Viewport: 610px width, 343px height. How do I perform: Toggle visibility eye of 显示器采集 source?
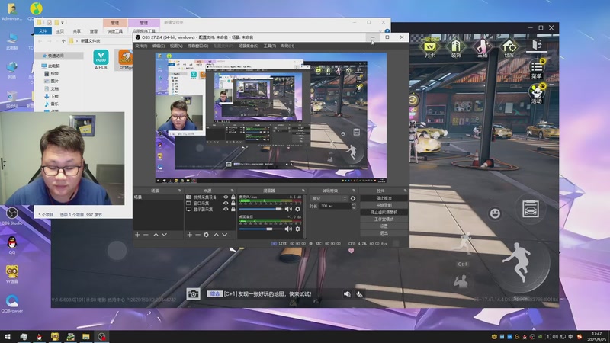tap(226, 209)
